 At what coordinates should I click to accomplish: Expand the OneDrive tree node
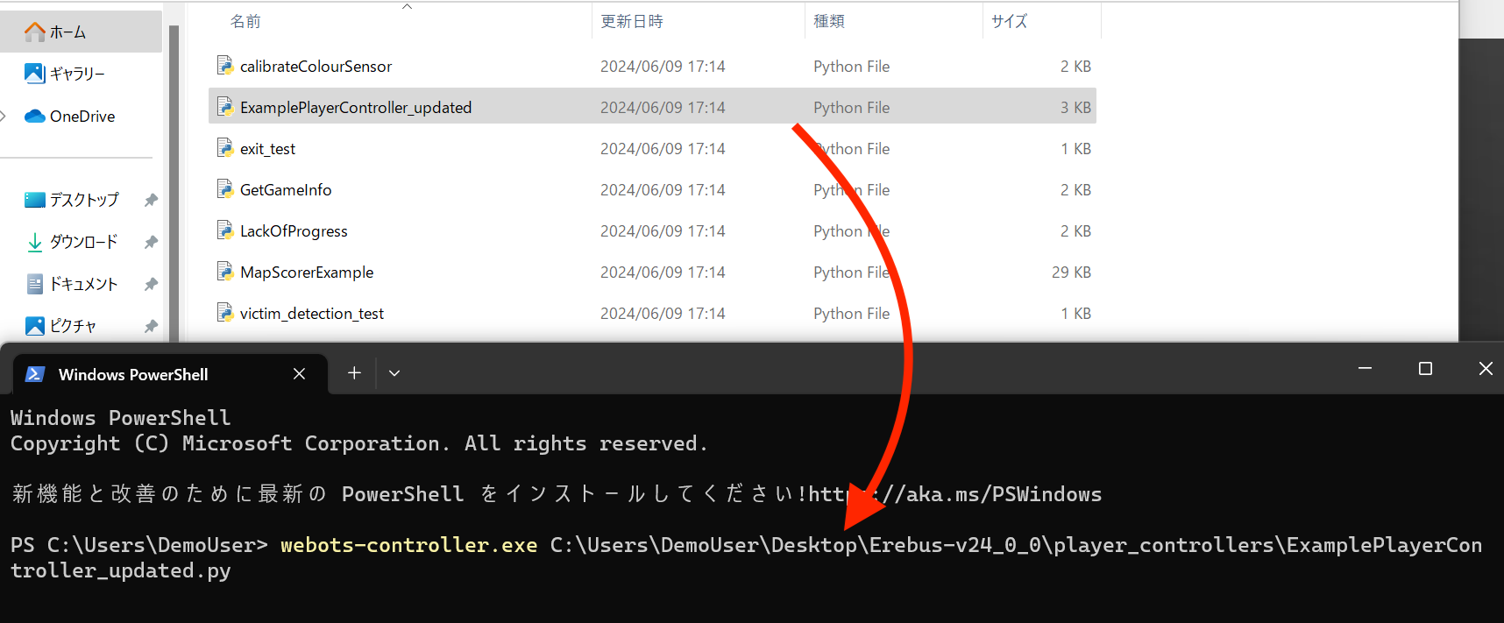point(4,117)
